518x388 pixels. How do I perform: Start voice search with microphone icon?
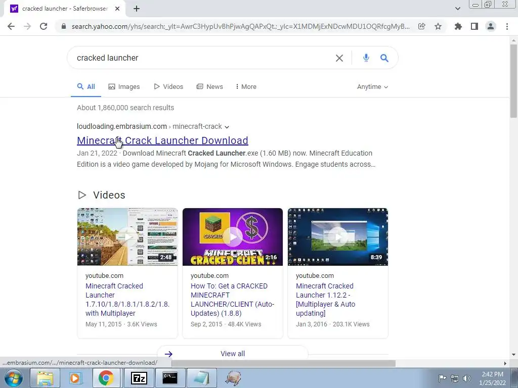[366, 58]
